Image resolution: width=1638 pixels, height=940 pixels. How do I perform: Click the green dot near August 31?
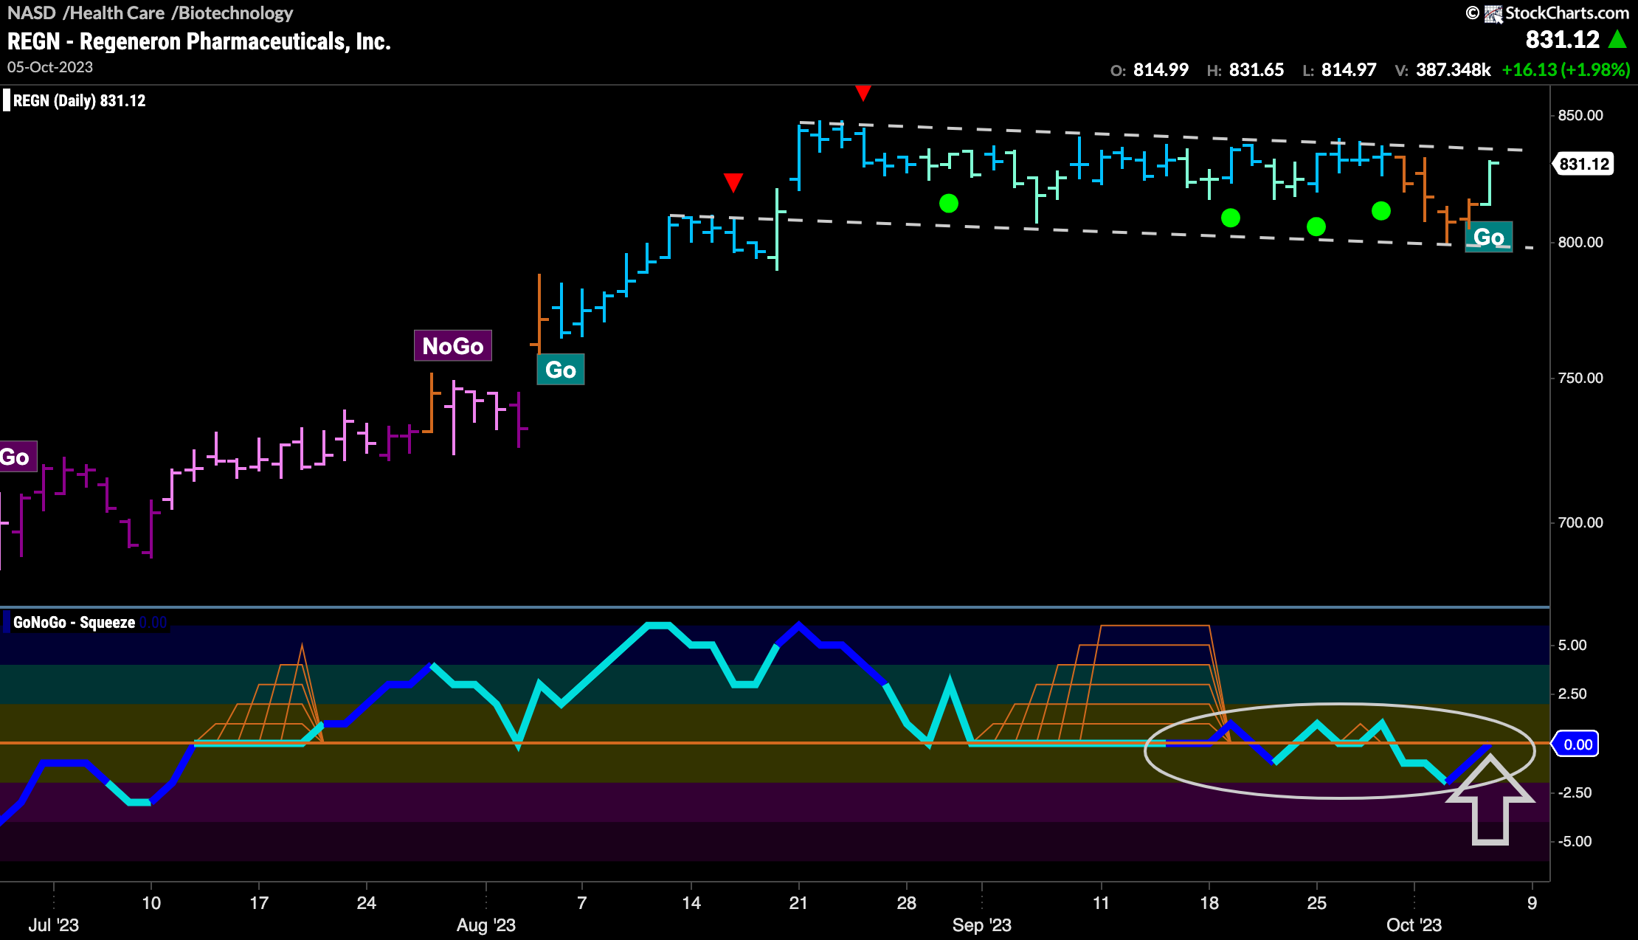(949, 203)
